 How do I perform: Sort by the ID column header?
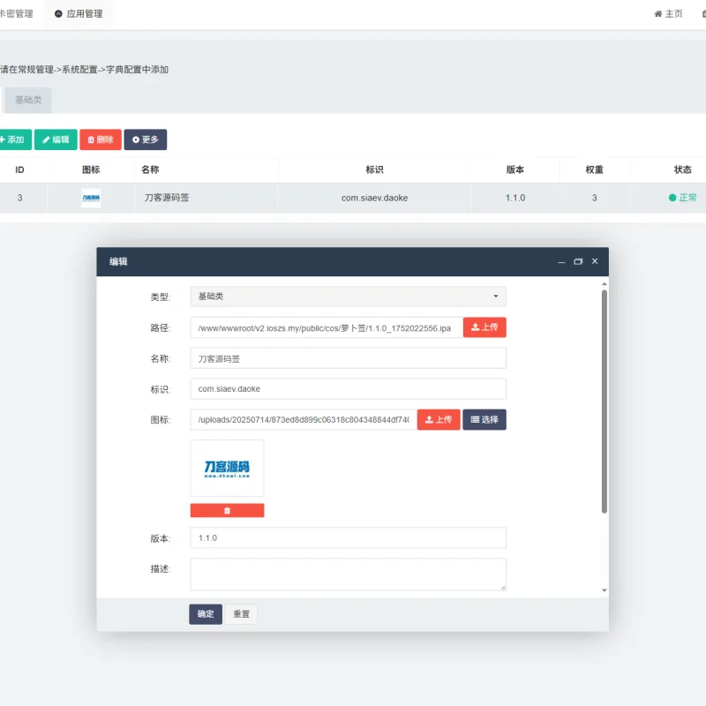(19, 169)
